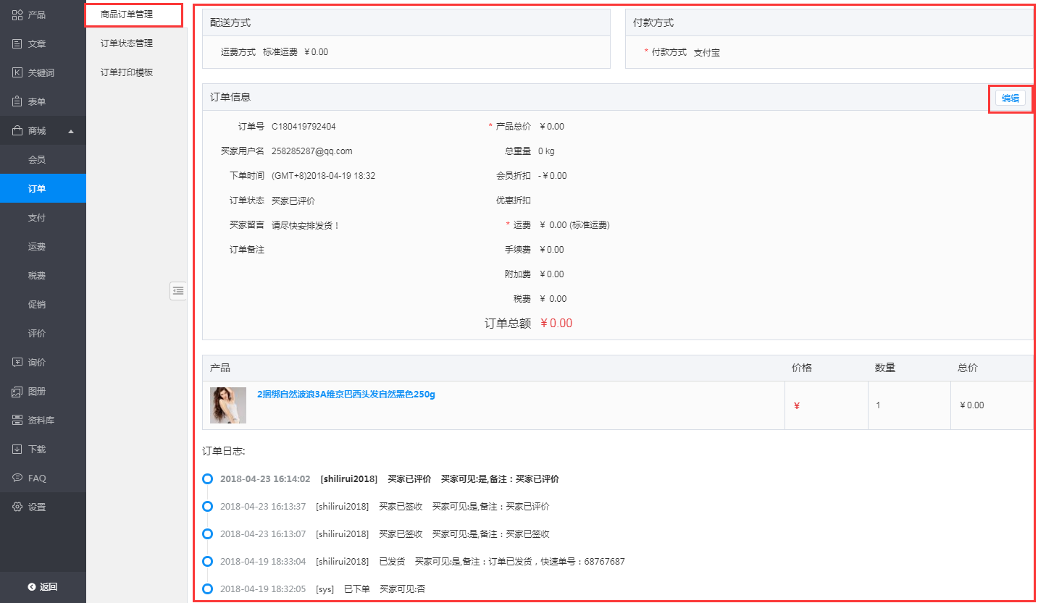This screenshot has width=1046, height=603.
Task: Click the 返回 button at bottom left
Action: tap(42, 588)
